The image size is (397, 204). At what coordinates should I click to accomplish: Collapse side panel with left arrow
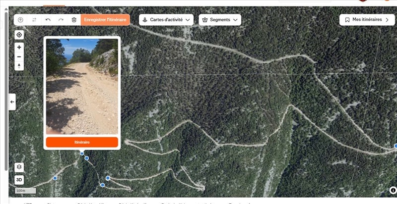(x=12, y=102)
